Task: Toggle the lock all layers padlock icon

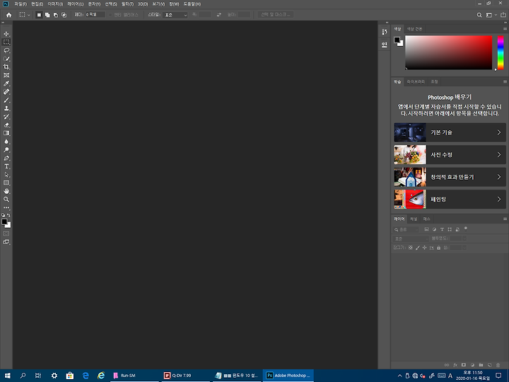Action: [438, 248]
